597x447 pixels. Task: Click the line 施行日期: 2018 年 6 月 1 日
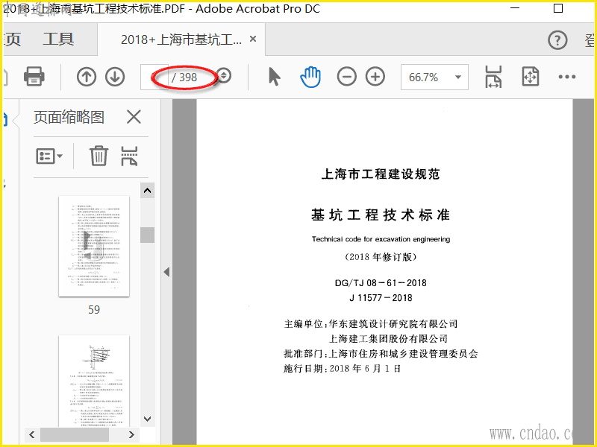pos(342,368)
